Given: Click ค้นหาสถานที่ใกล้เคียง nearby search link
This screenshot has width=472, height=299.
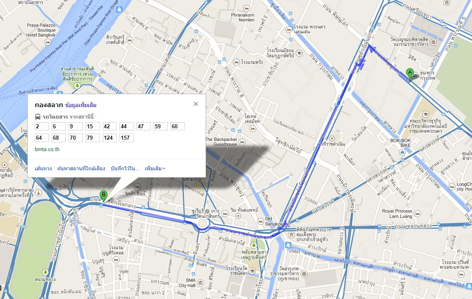Looking at the screenshot, I should click(x=81, y=169).
